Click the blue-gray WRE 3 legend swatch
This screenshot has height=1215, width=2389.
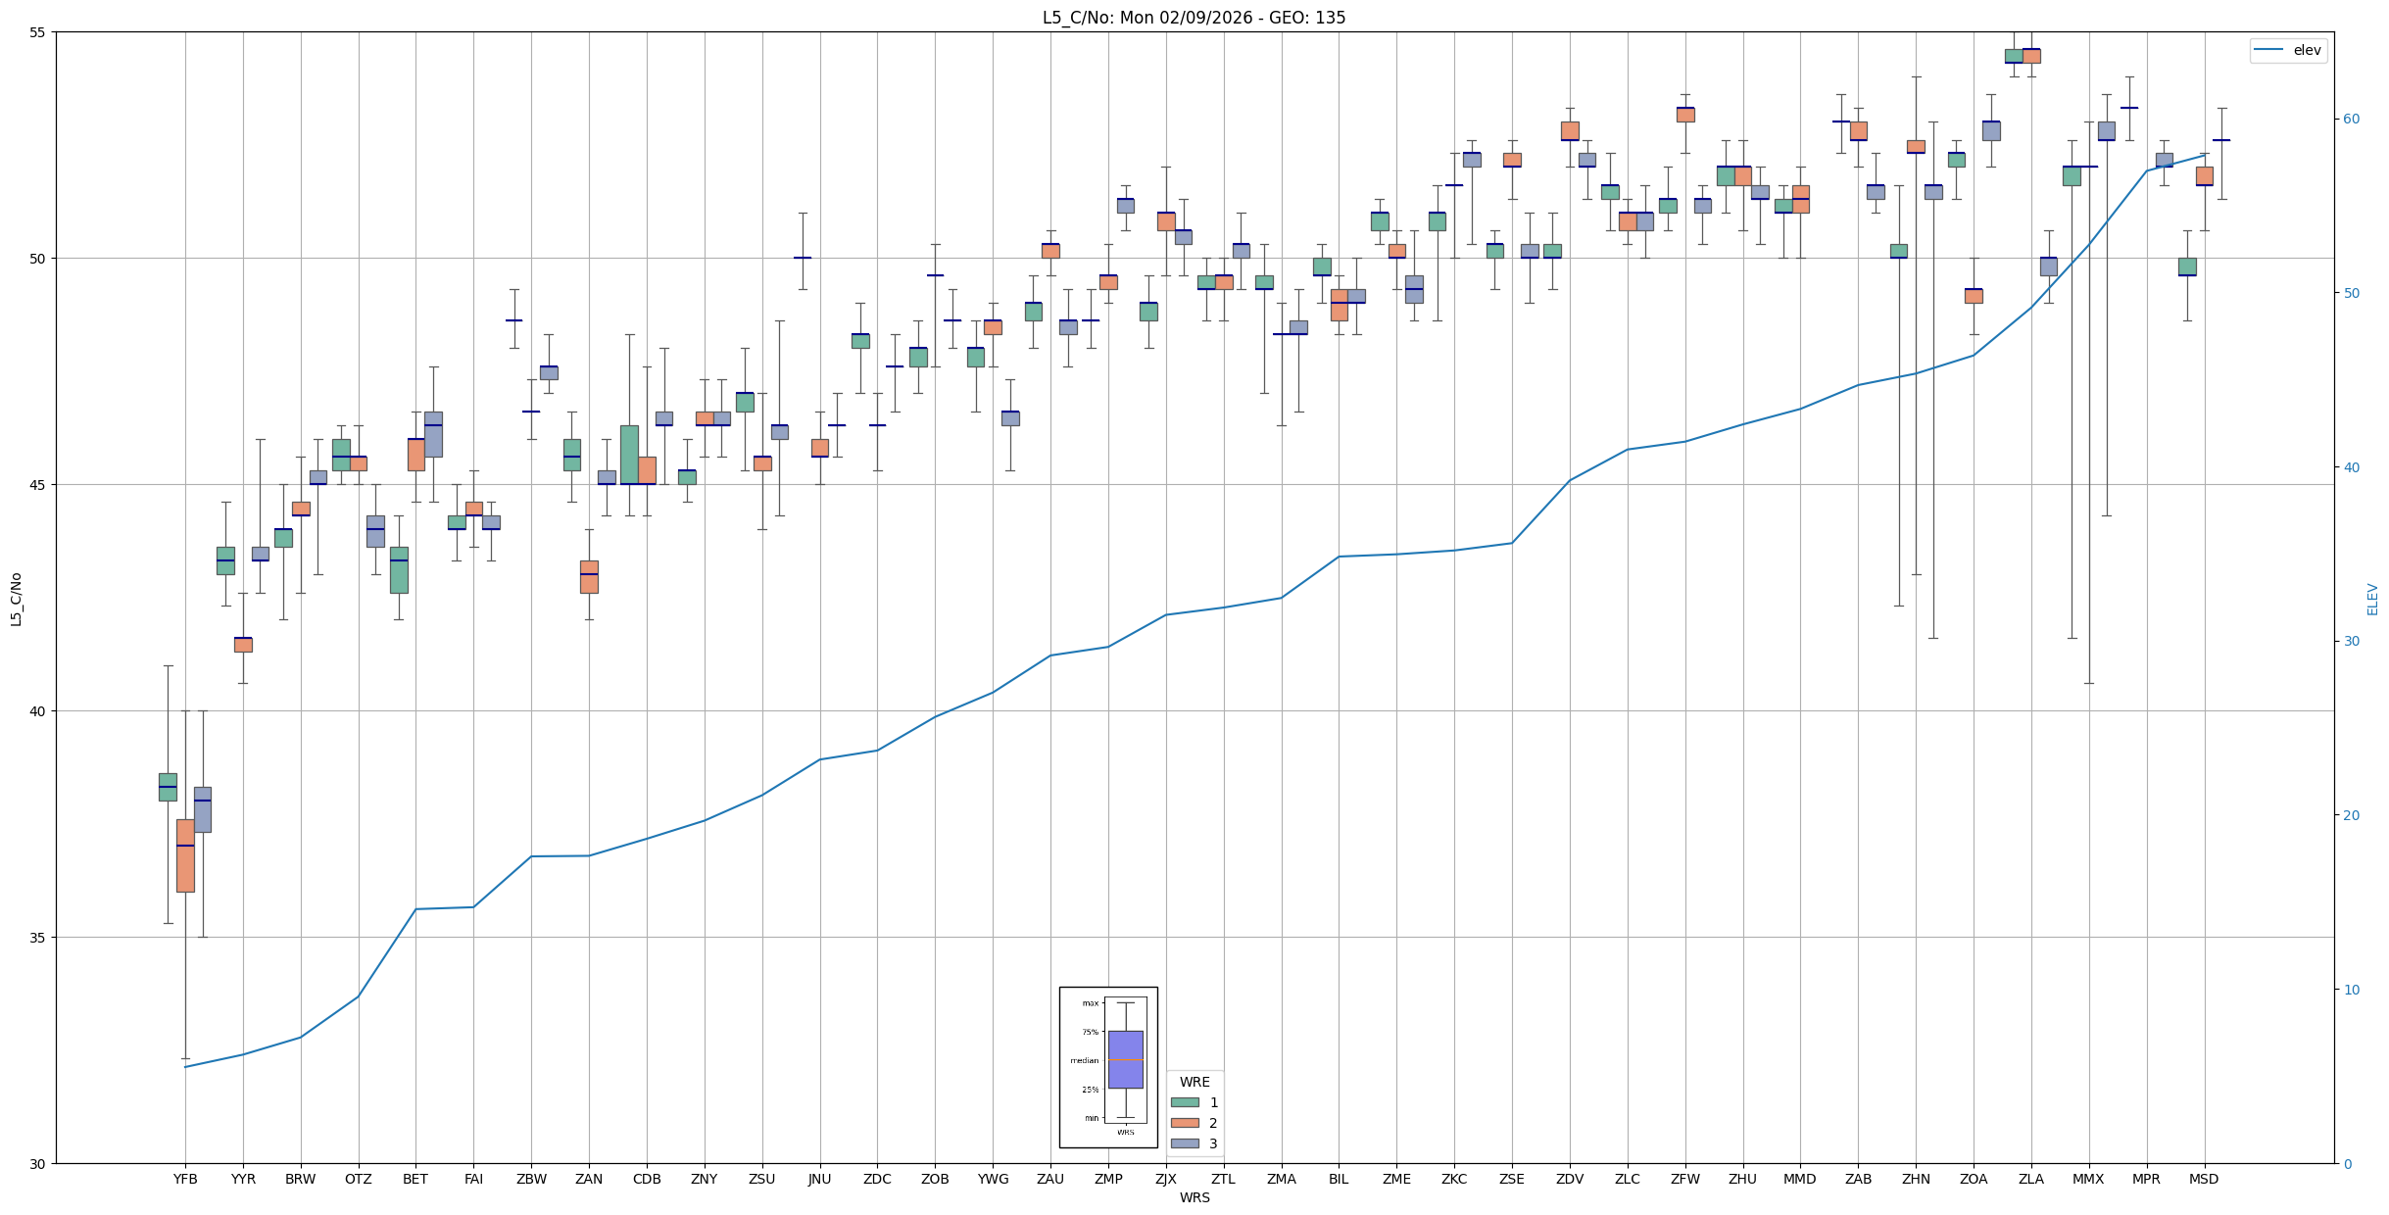(1185, 1143)
